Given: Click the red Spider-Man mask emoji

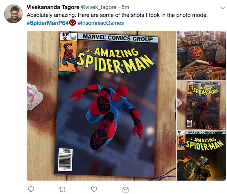Looking at the screenshot, I should coord(73,23).
